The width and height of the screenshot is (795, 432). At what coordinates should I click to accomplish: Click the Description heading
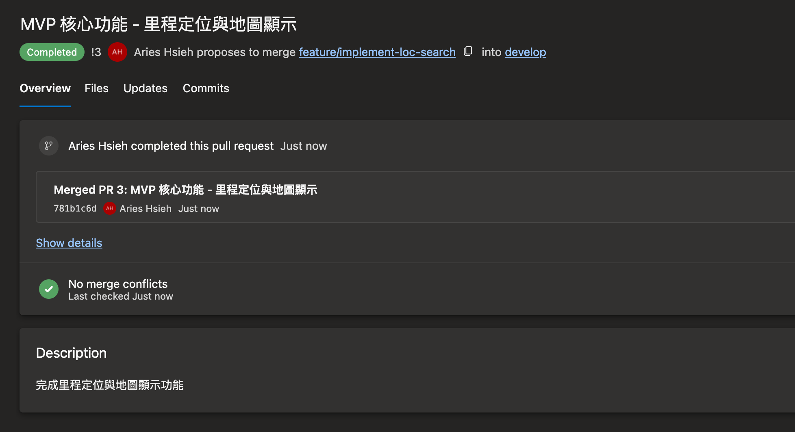coord(71,353)
